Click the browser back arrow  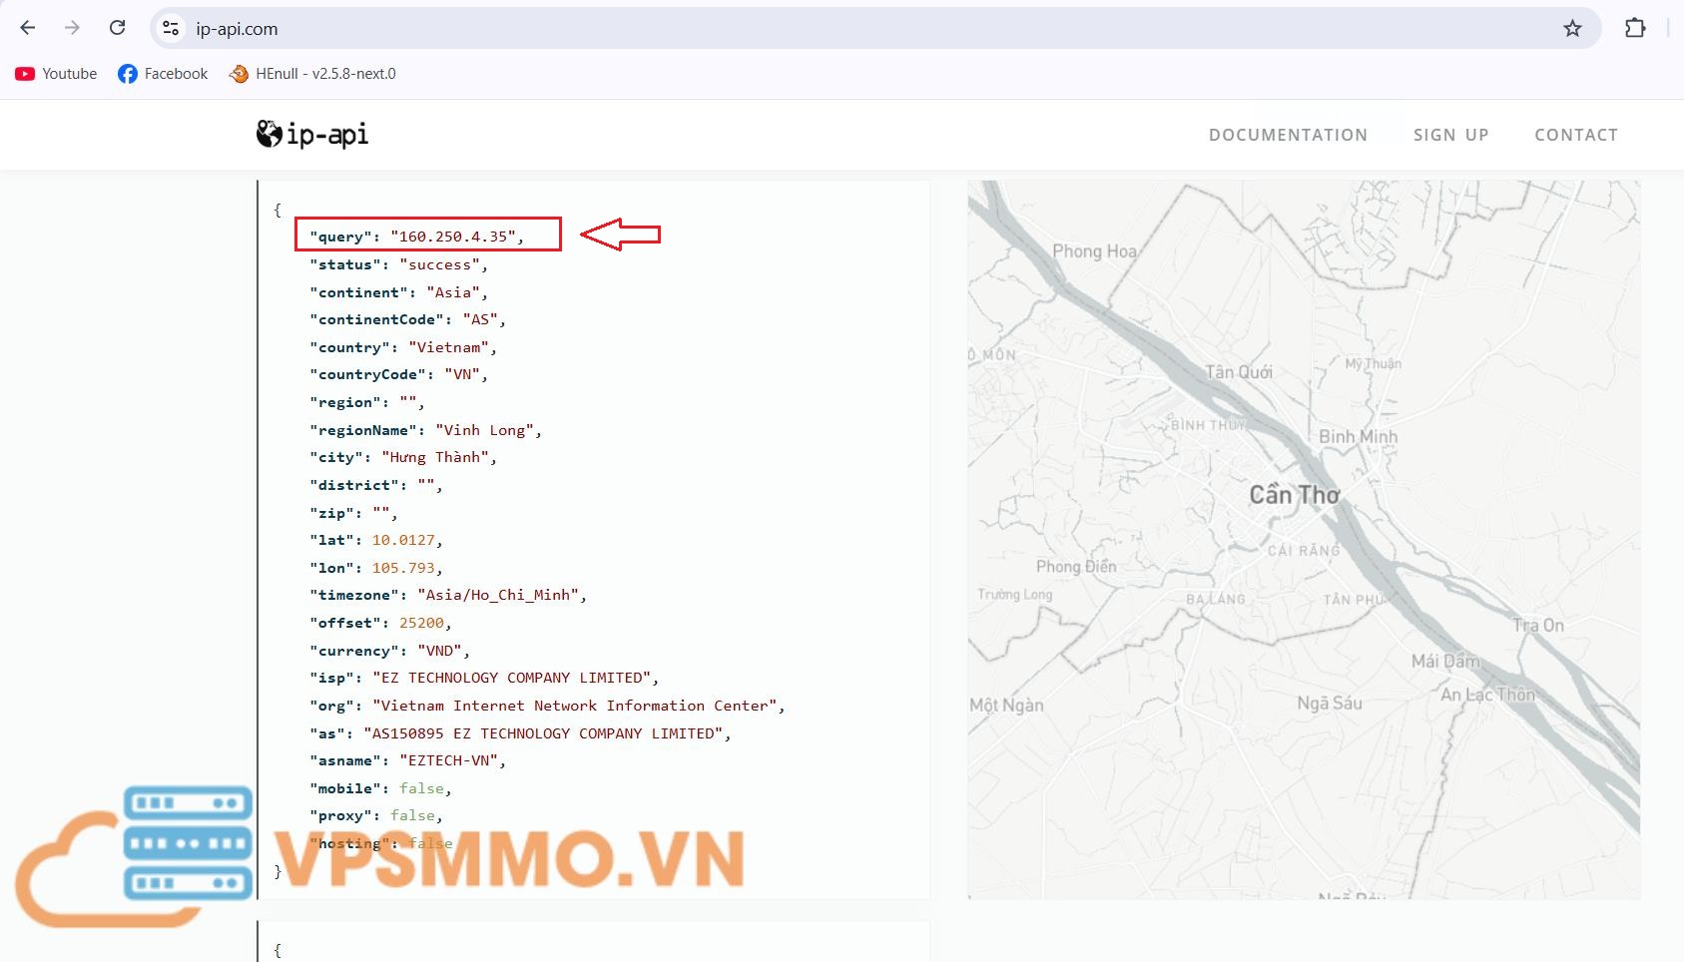[x=28, y=28]
